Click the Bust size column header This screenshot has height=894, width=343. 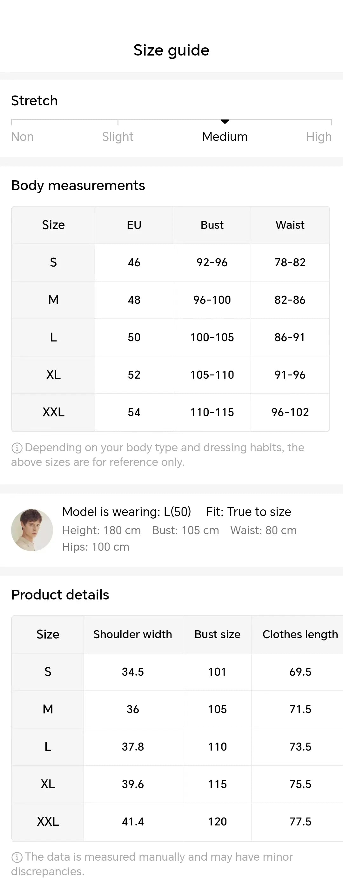coord(217,634)
